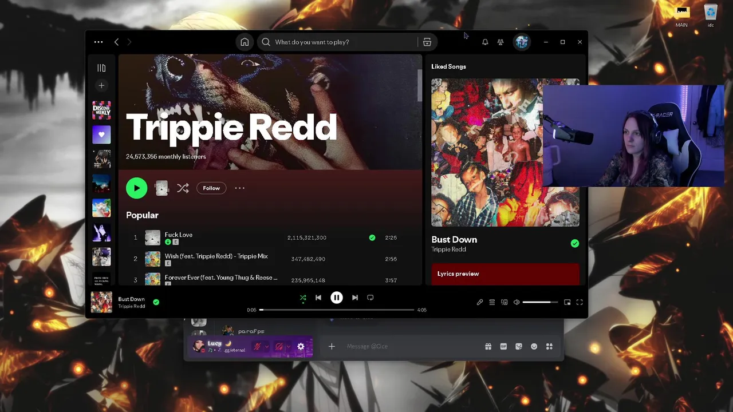
Task: Expand Discord microphone options arrow
Action: tap(267, 347)
